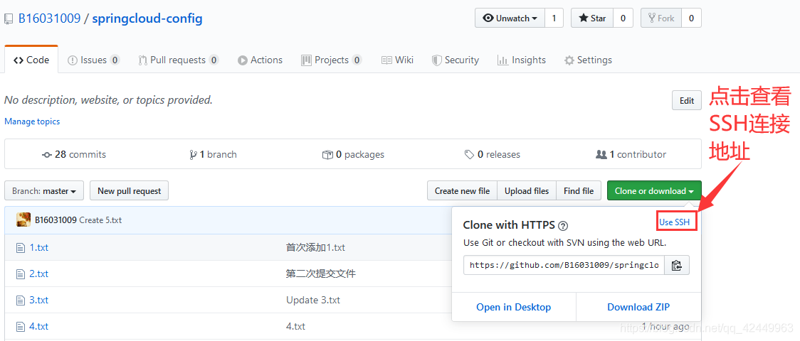Open the Unwatch dropdown
The width and height of the screenshot is (800, 341).
tap(510, 18)
